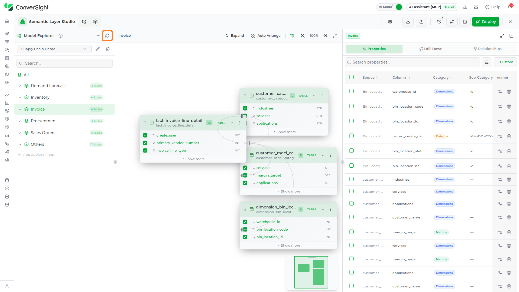Open filter options beside Search properties

(x=487, y=62)
